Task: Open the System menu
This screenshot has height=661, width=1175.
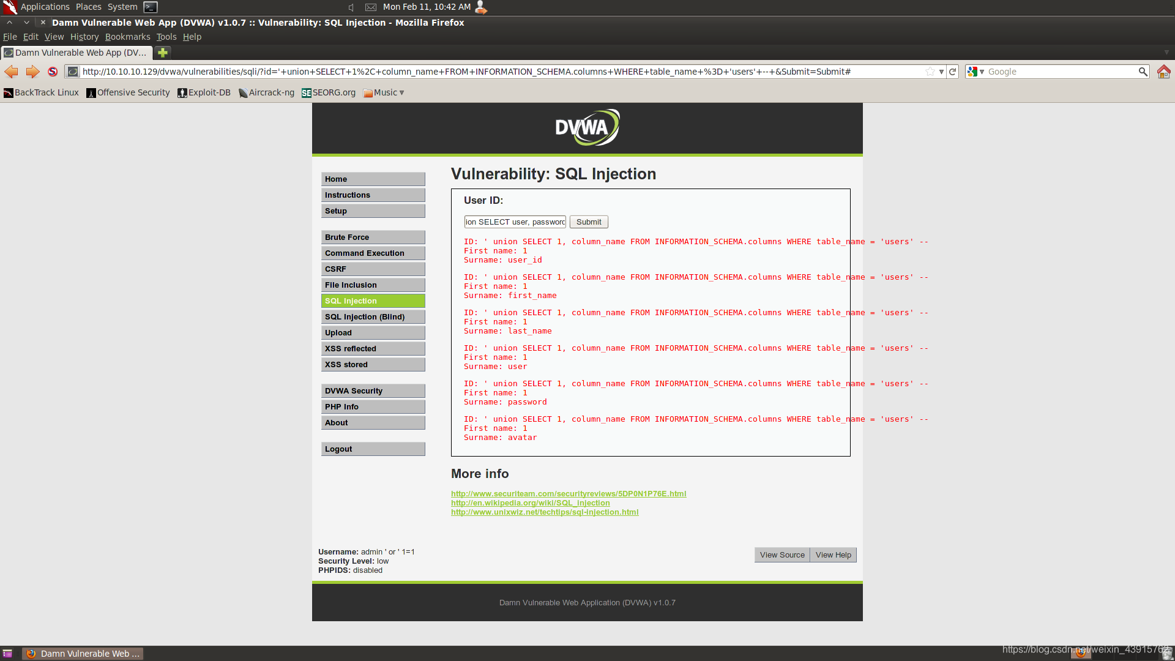Action: 122,7
